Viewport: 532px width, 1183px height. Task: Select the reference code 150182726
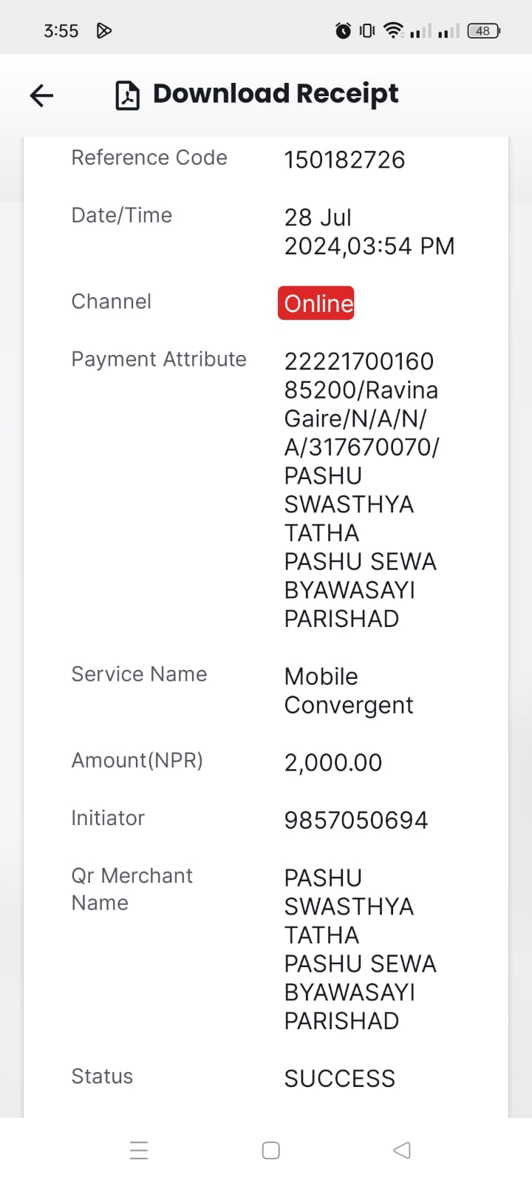pyautogui.click(x=344, y=160)
